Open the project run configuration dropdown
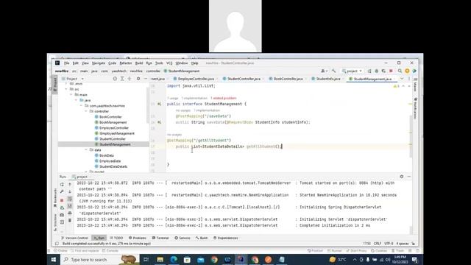The image size is (471, 265). pos(352,71)
